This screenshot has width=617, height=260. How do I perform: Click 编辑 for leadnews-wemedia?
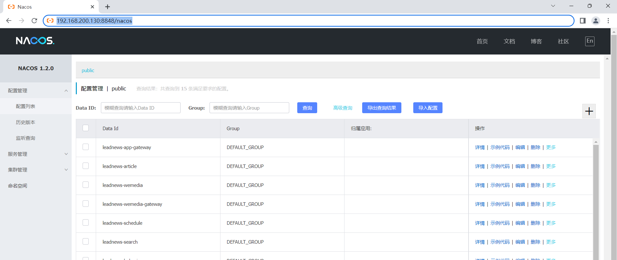pos(520,185)
